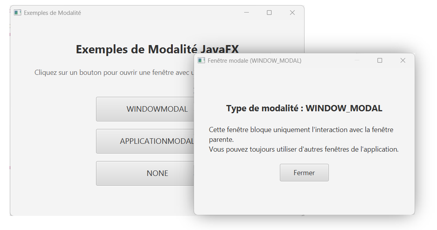
Task: Minimize the Exemples de Modalité window
Action: [246, 13]
